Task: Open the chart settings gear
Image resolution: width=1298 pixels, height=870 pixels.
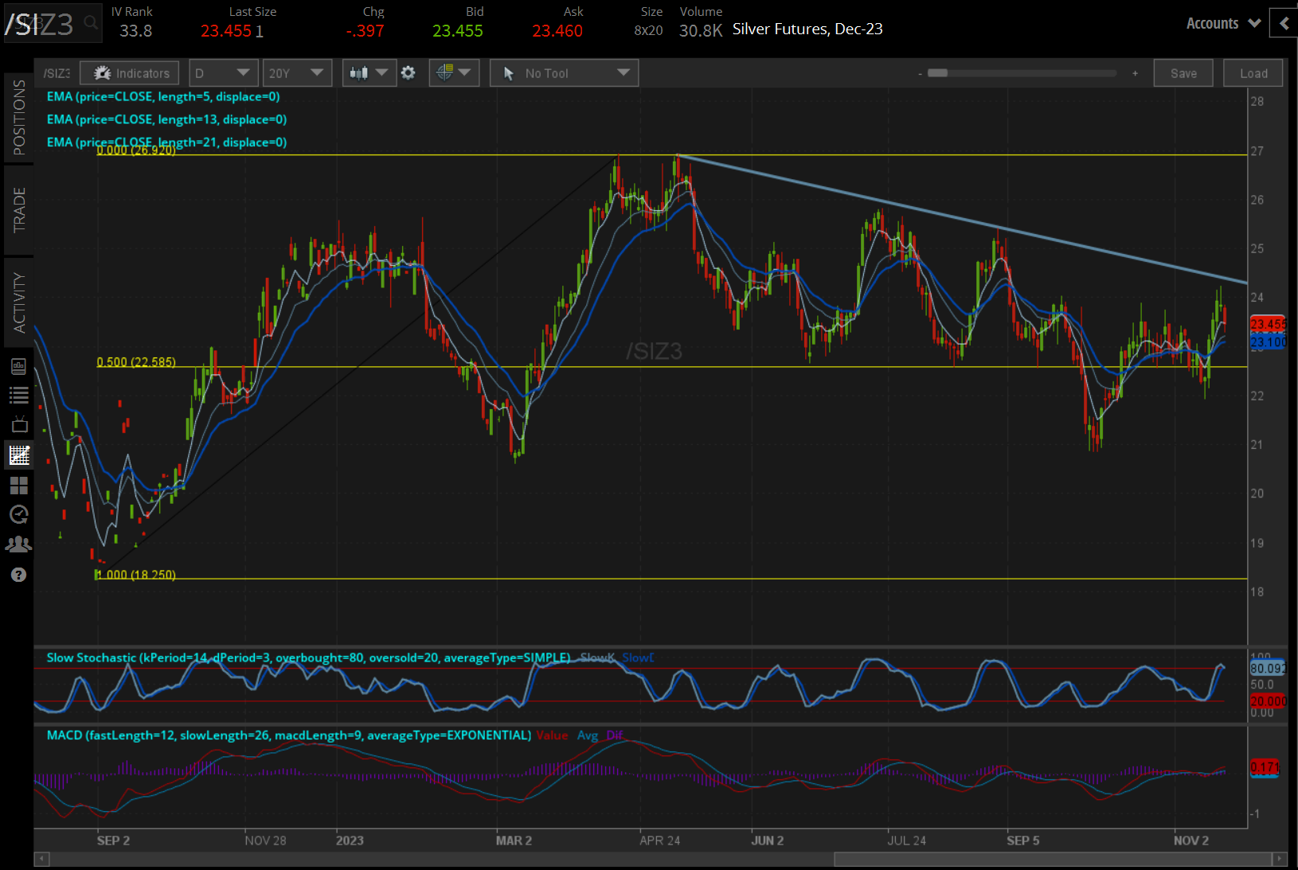Action: (408, 73)
